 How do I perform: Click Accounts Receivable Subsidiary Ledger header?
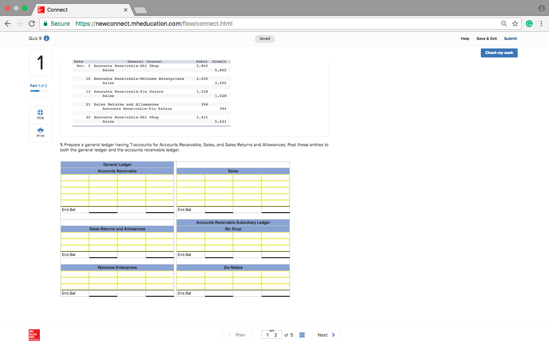point(233,223)
